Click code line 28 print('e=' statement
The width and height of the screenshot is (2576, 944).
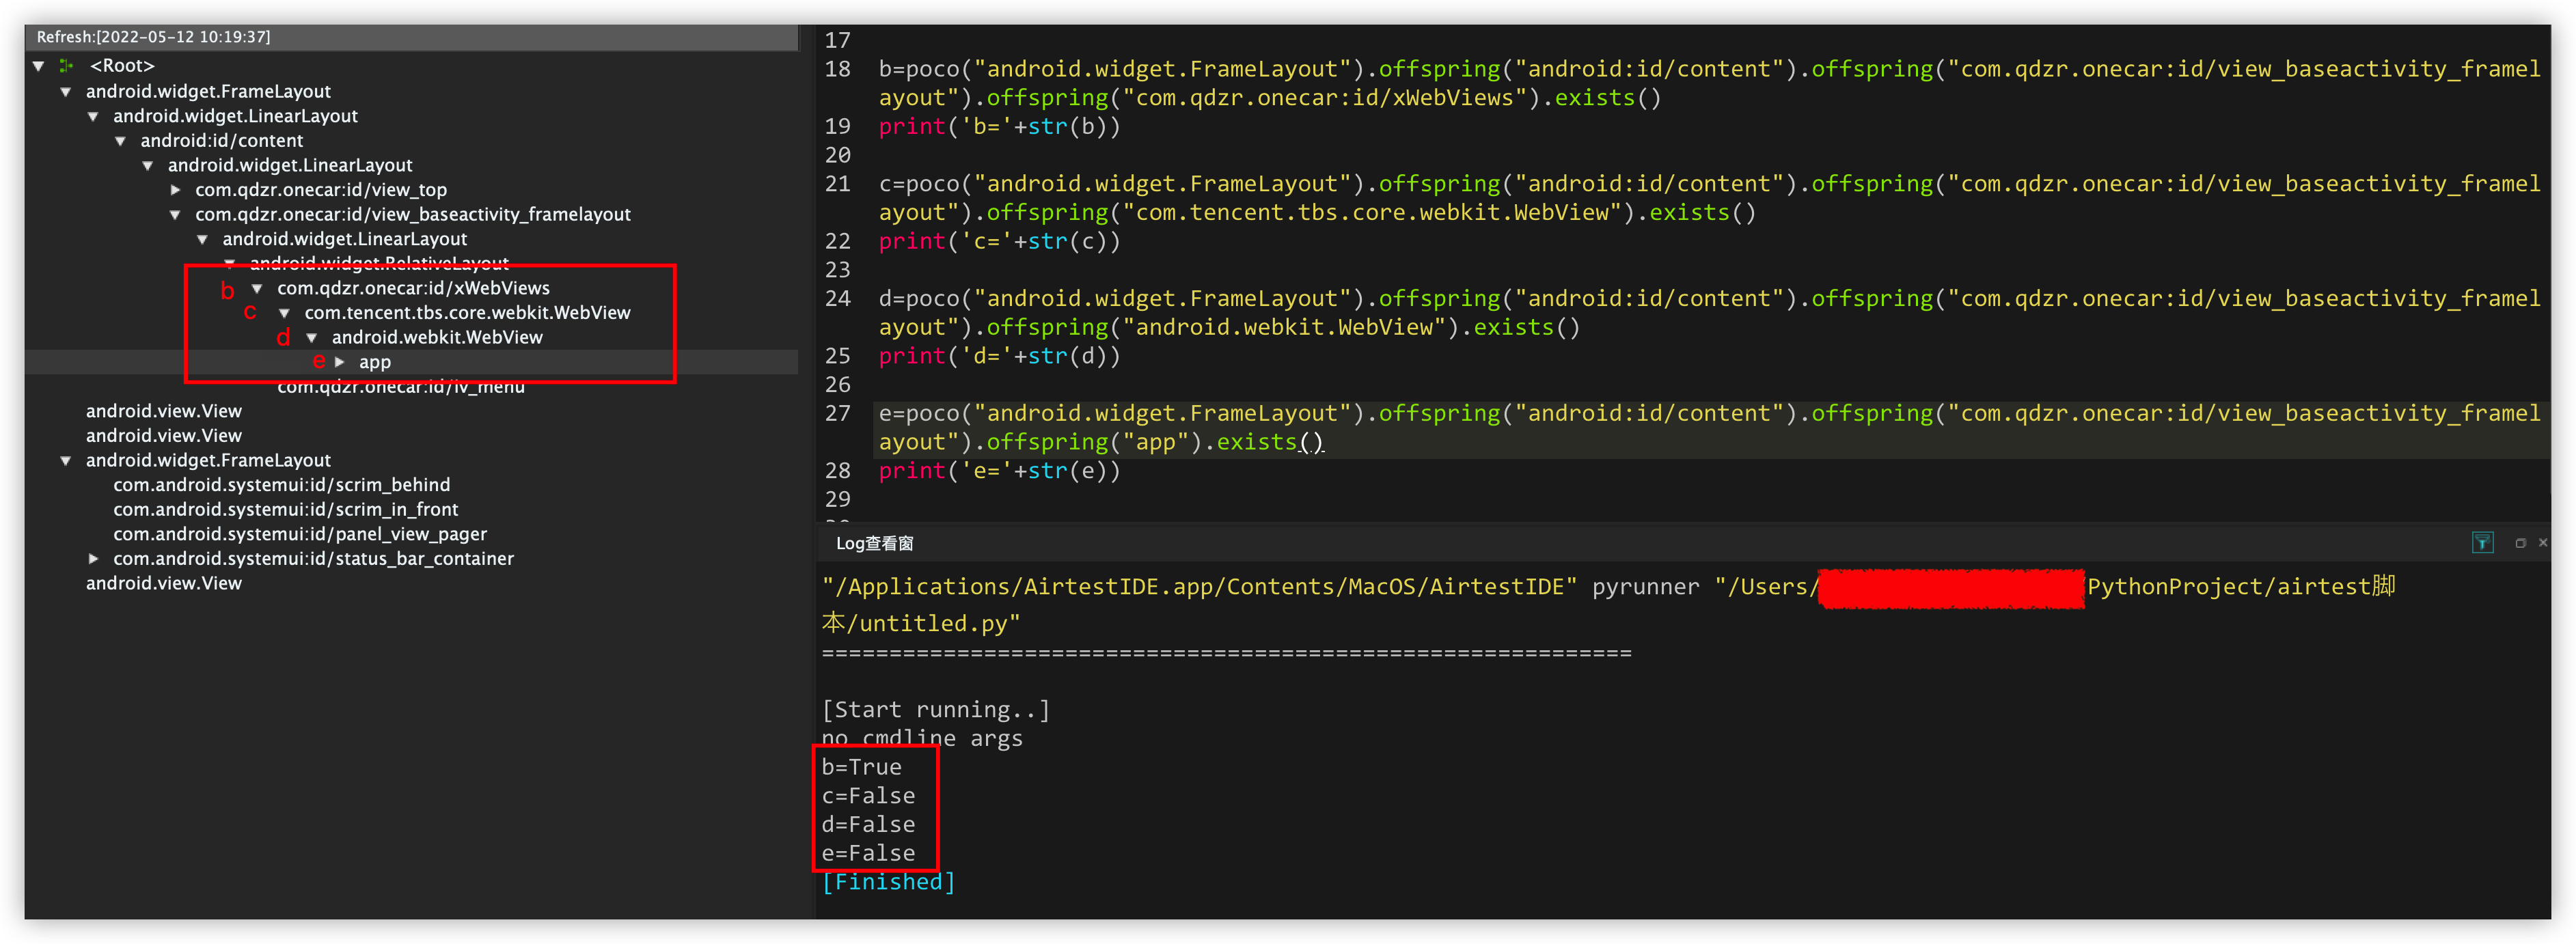(x=999, y=471)
